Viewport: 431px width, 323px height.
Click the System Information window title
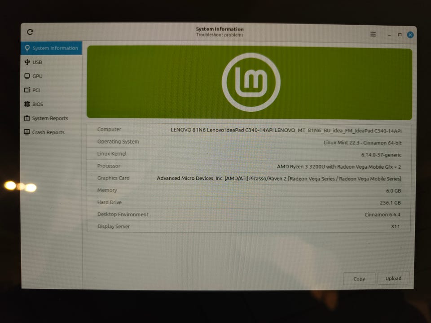point(220,29)
